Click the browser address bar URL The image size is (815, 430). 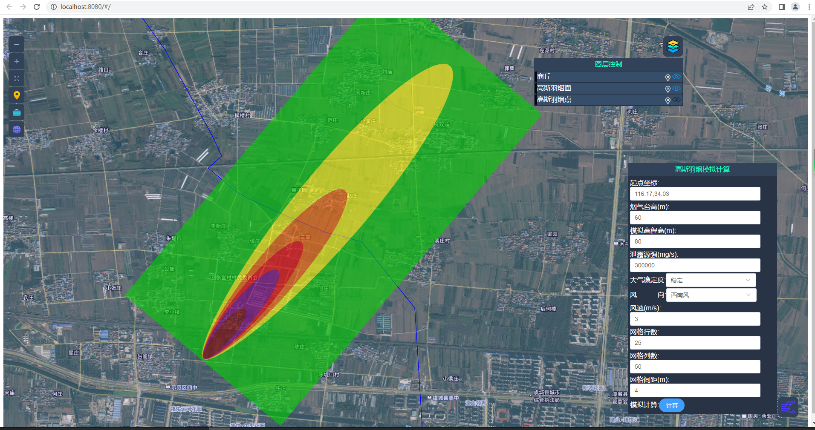[86, 7]
